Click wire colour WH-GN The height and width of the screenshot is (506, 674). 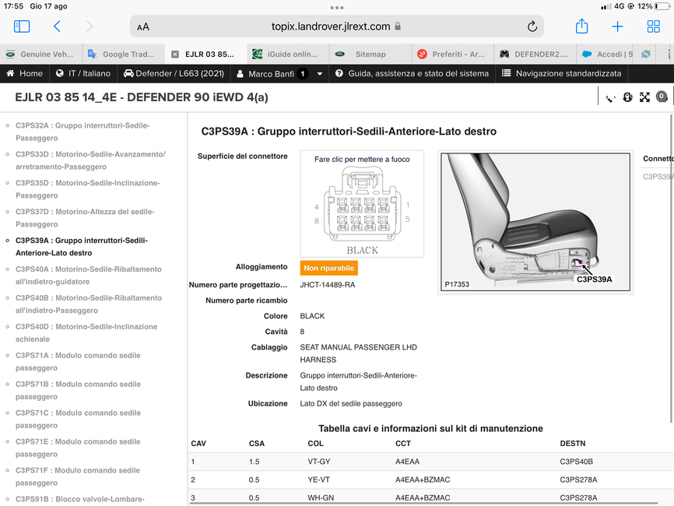[x=321, y=498]
